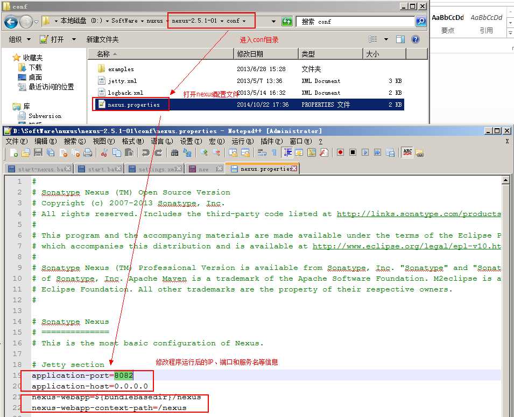Click the Run Macro Multiple Times icon
This screenshot has width=514, height=417.
378,152
